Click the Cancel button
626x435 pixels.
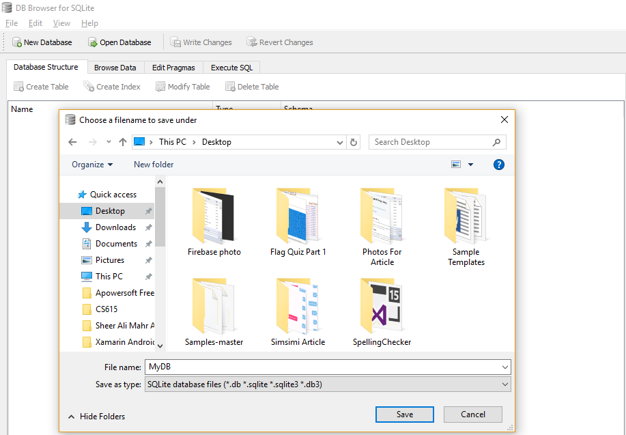coord(472,414)
